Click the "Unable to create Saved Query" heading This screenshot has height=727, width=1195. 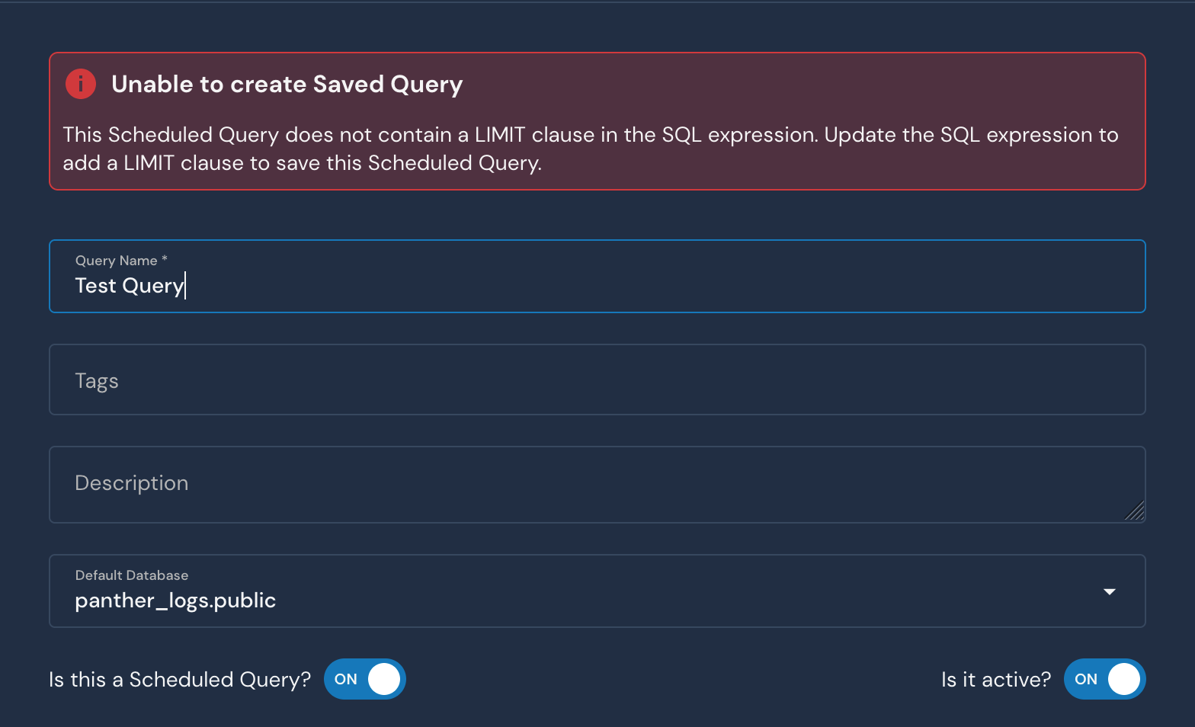pyautogui.click(x=287, y=85)
